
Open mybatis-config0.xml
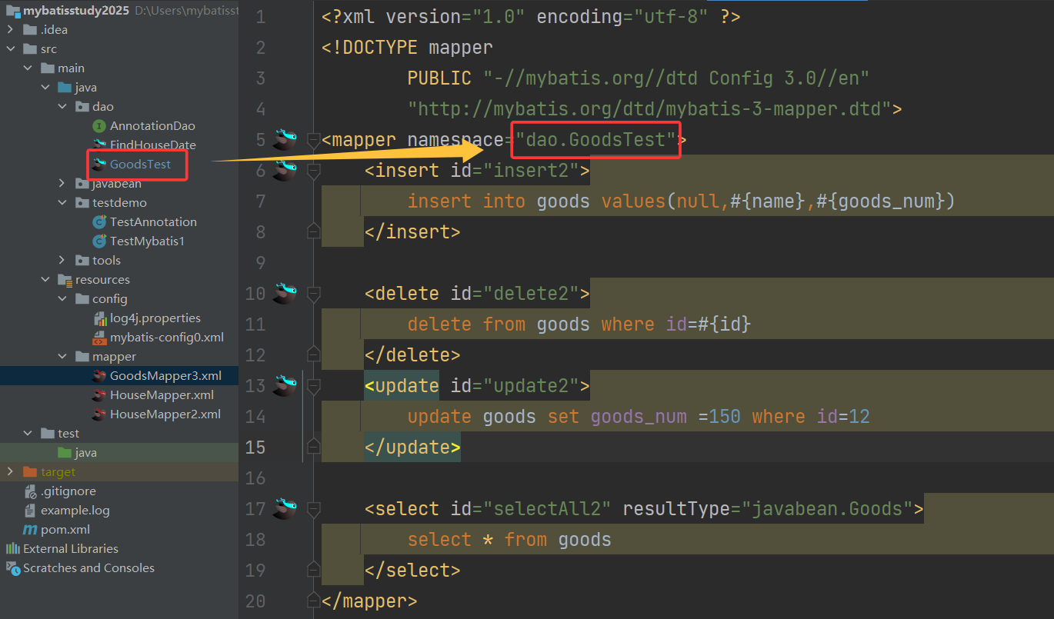167,337
